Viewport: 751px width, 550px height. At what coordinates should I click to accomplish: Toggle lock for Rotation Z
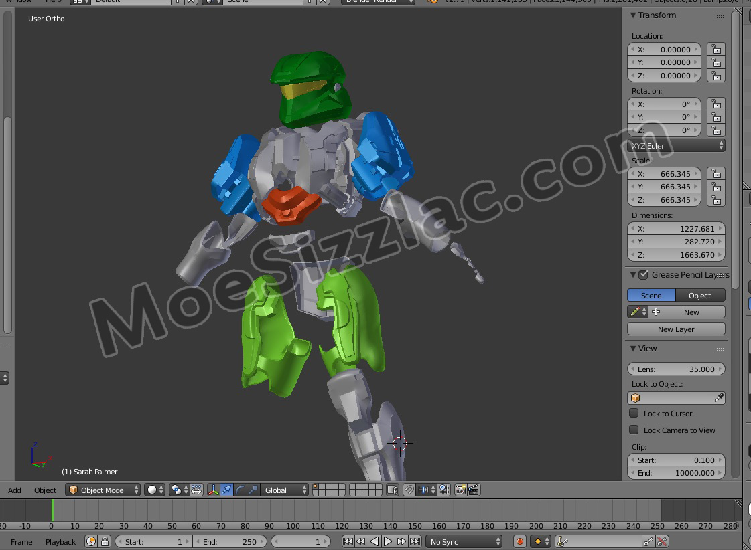(x=716, y=130)
